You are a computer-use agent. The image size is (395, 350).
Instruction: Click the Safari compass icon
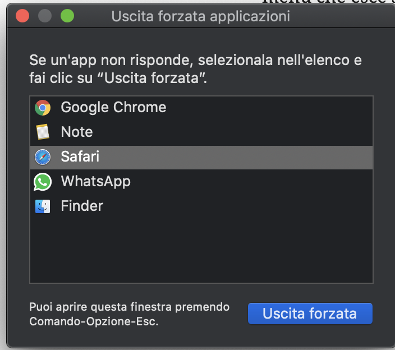[43, 157]
